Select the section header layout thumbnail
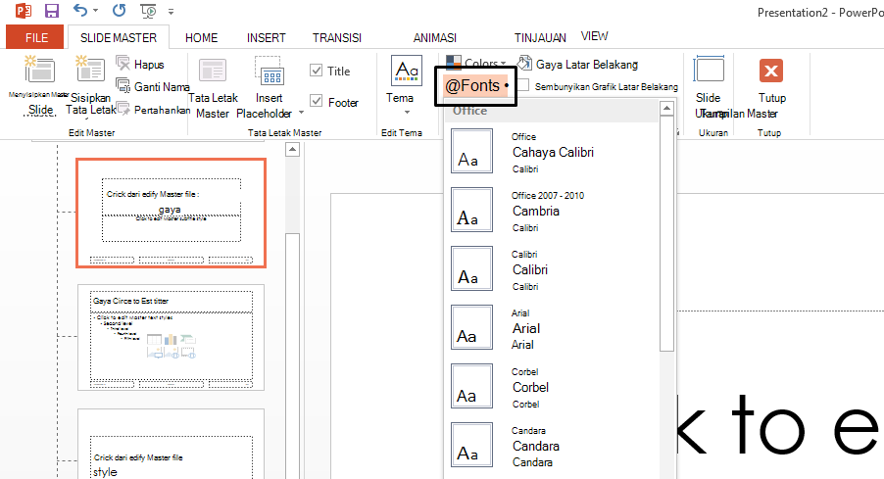The height and width of the screenshot is (479, 884). (x=171, y=444)
